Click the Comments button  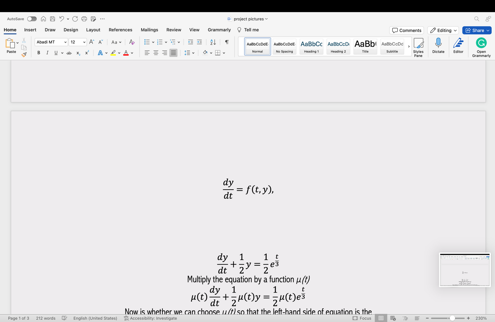(x=407, y=30)
